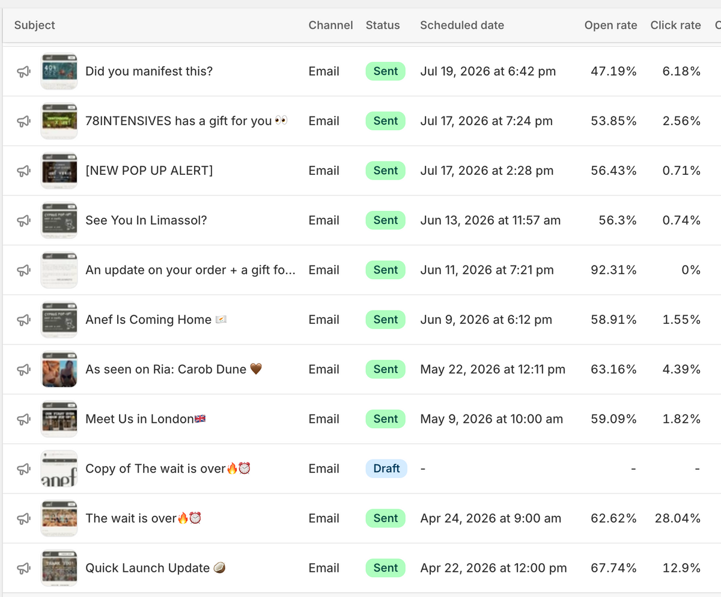Click date 'May 22, 2026 at 12:11 pm'

[x=493, y=369]
